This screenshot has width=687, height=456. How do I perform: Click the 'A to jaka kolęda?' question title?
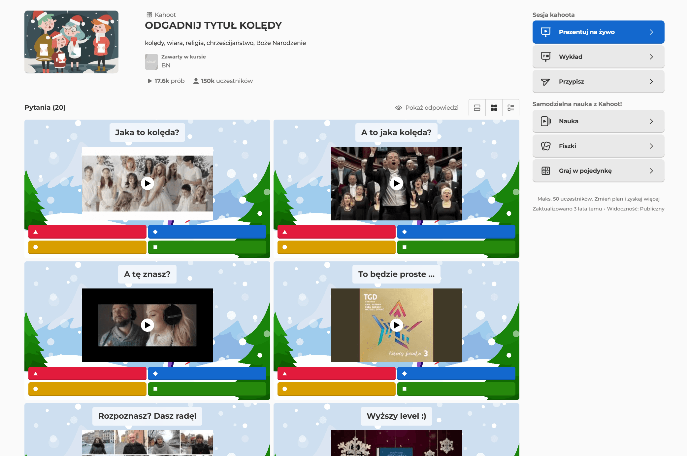[x=396, y=133]
